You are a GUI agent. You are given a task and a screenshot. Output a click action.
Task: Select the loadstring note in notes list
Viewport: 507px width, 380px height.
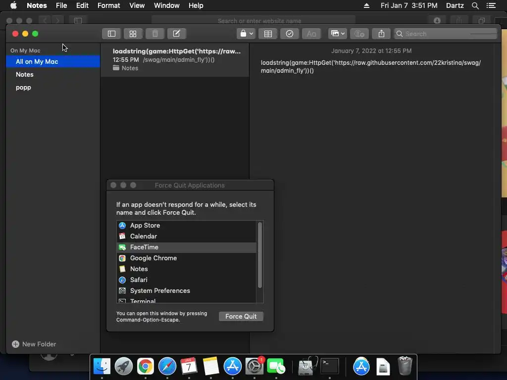[175, 60]
